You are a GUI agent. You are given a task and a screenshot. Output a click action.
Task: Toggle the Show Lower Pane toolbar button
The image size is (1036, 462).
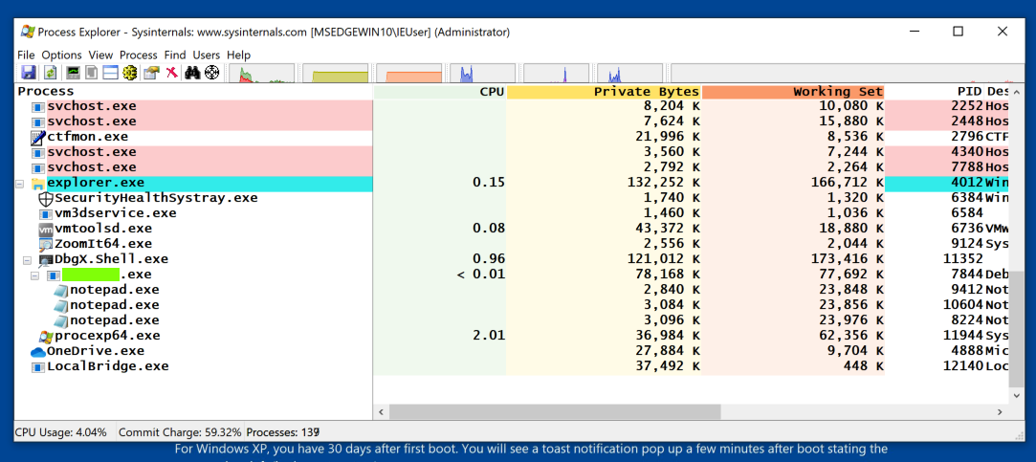point(110,73)
